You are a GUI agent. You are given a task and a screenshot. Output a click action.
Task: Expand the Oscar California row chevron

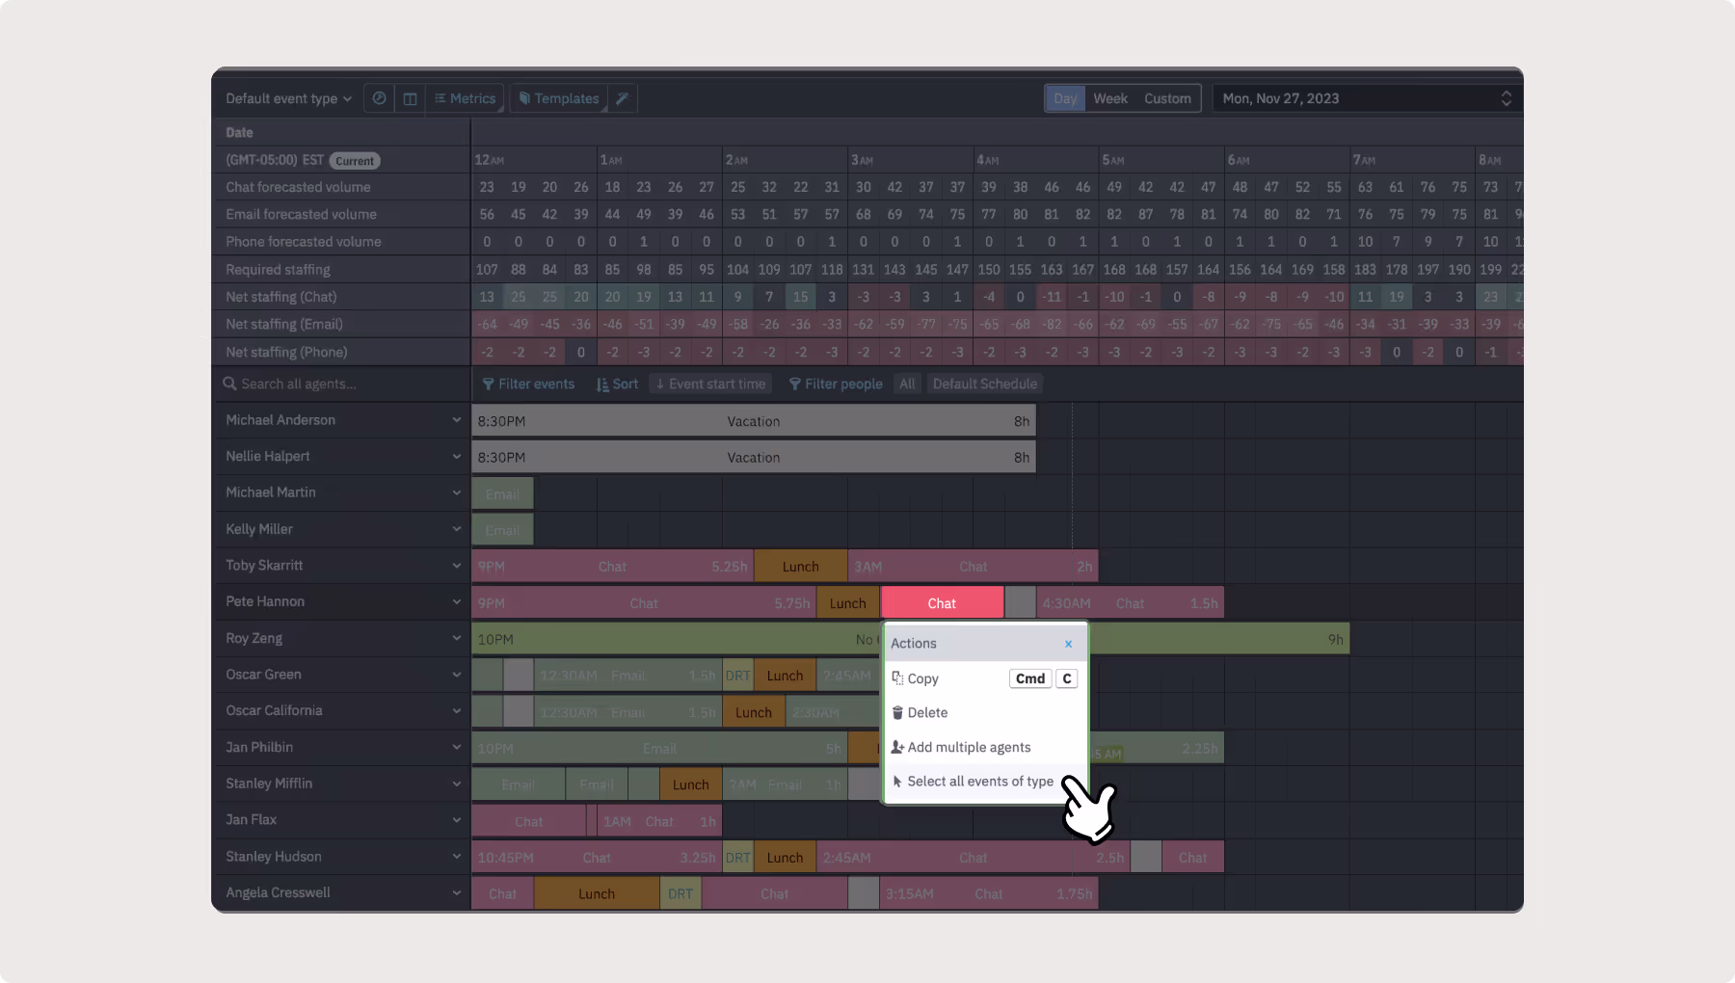[x=457, y=710]
